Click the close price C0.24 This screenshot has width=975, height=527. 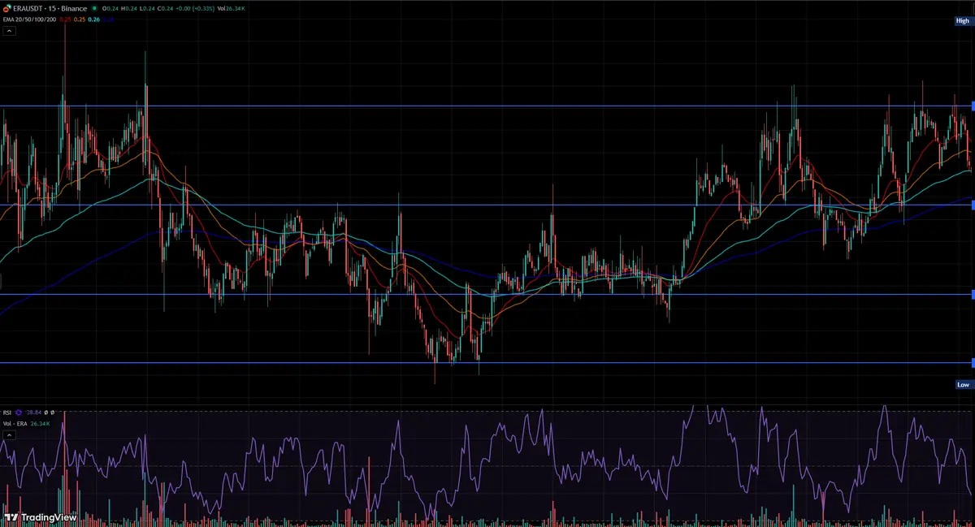(165, 8)
